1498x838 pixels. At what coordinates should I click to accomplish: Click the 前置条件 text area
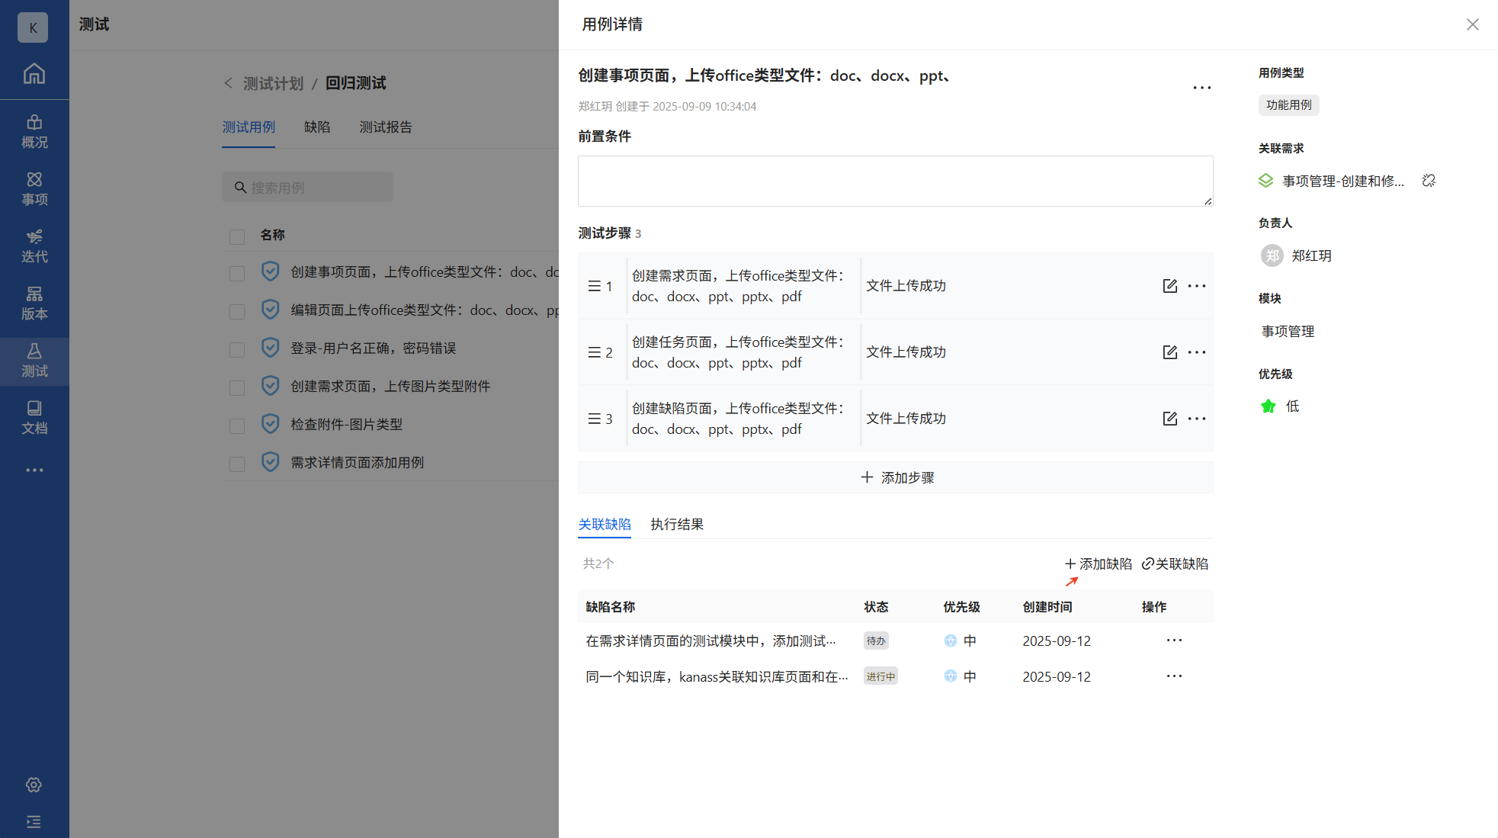point(895,181)
